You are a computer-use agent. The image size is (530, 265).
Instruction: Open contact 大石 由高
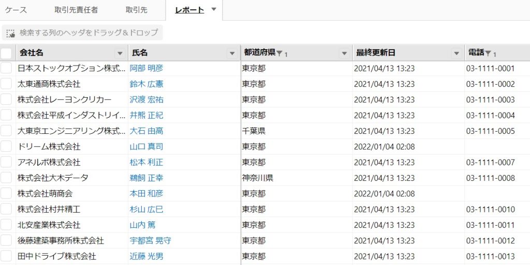146,131
